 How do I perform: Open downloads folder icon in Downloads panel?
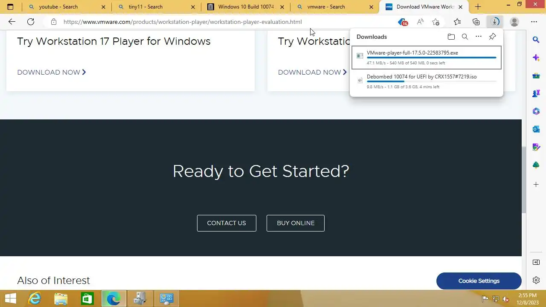pyautogui.click(x=451, y=37)
